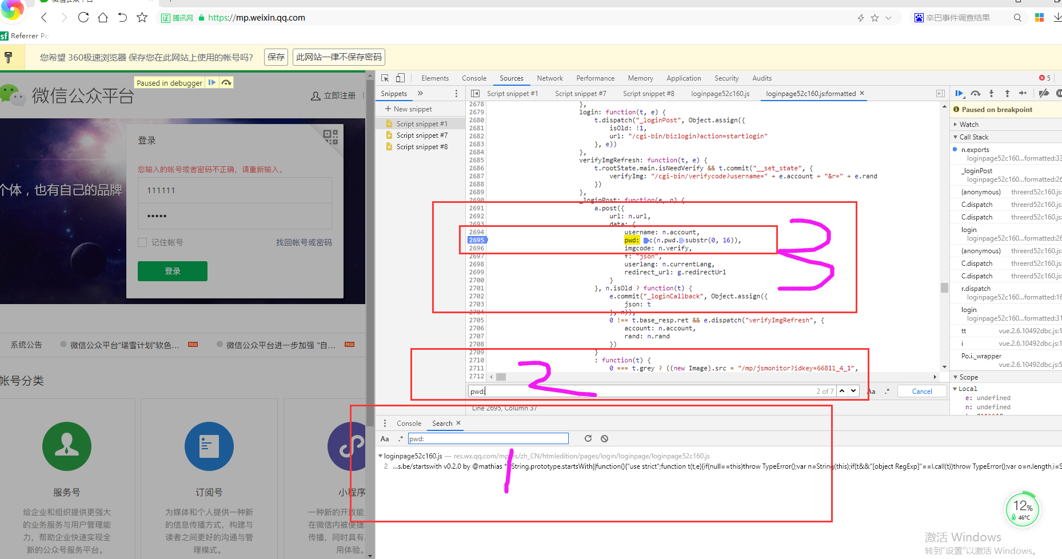This screenshot has height=559, width=1062.
Task: Close the drawer Search tab
Action: pyautogui.click(x=458, y=423)
